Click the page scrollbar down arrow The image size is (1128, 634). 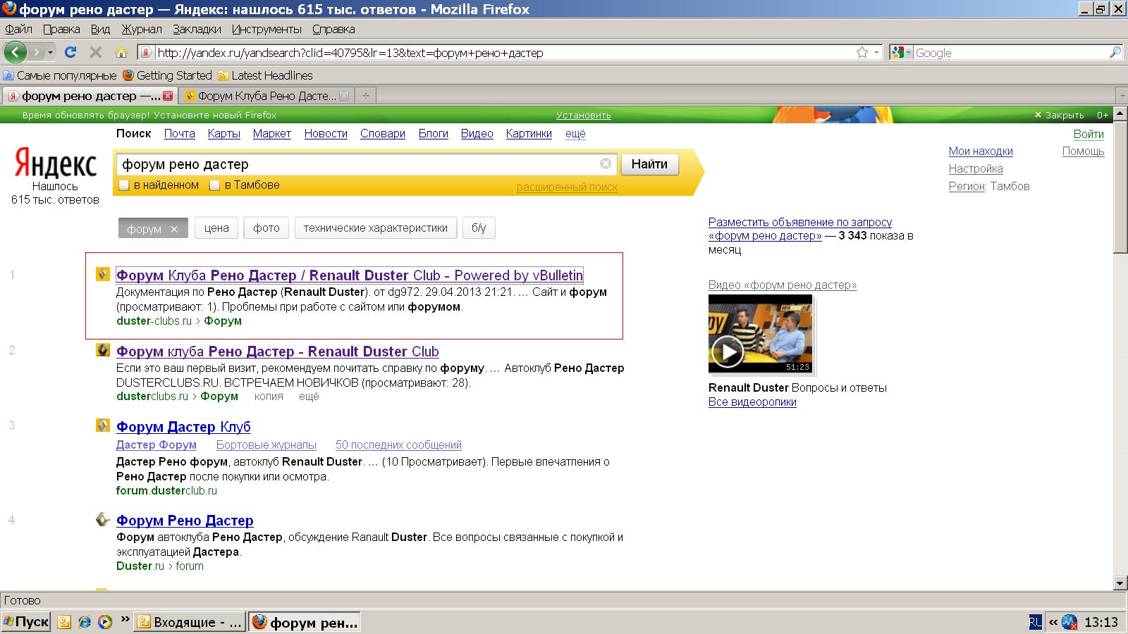pyautogui.click(x=1120, y=583)
